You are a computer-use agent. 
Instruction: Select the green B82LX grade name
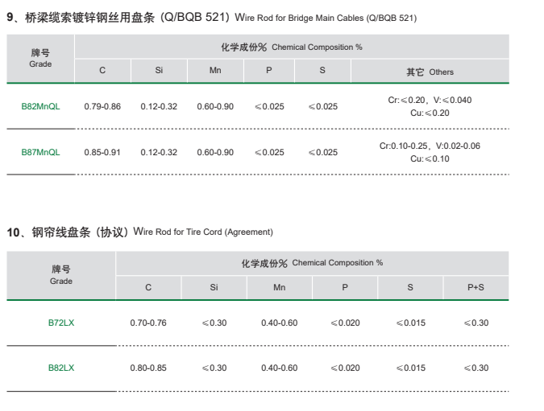tap(61, 368)
